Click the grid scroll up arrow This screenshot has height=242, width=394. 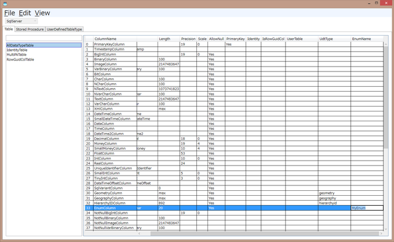tap(386, 44)
